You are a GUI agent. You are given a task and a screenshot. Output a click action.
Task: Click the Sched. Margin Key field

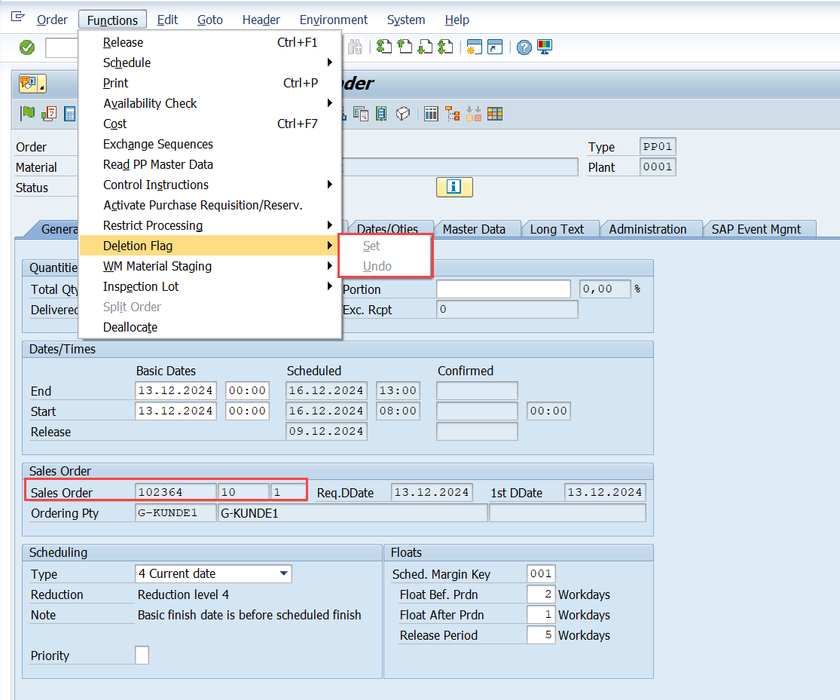point(540,573)
